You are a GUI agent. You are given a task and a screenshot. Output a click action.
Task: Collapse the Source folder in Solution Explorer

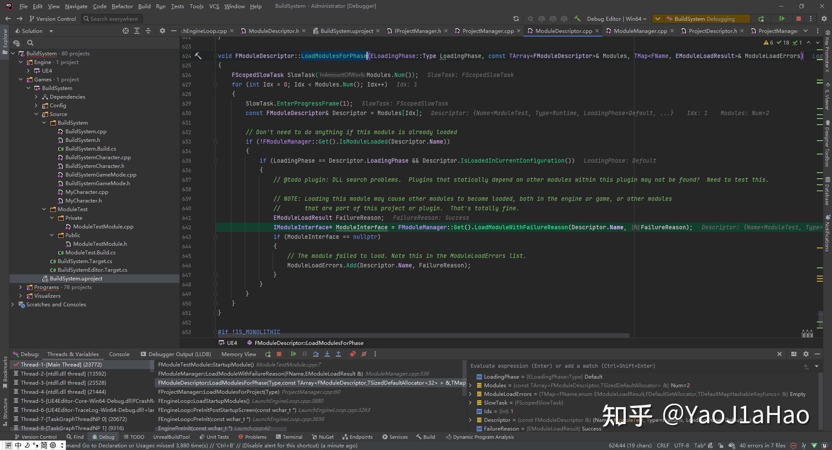pos(37,114)
